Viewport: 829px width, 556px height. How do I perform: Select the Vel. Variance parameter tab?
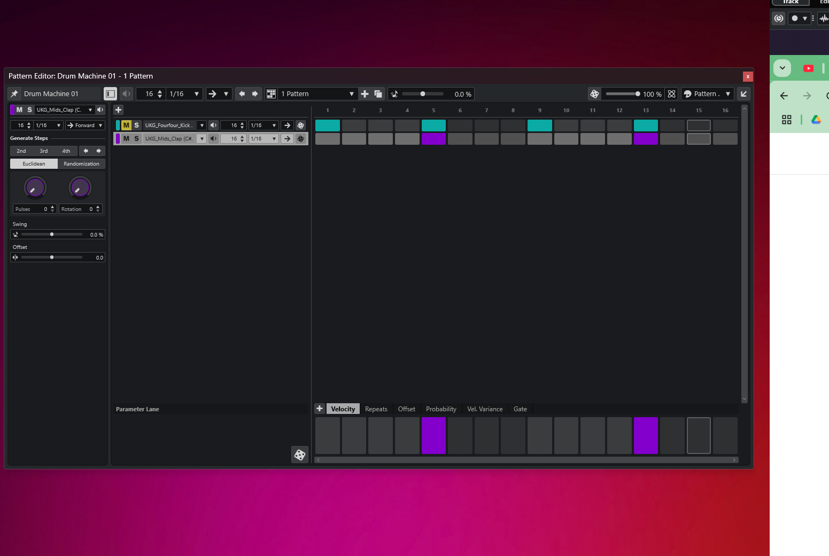tap(485, 409)
